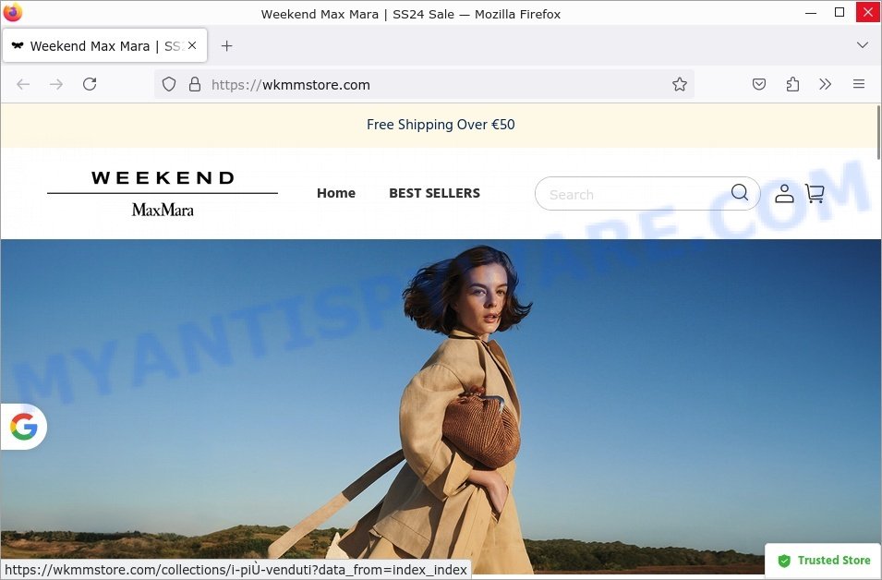
Task: Show more toolbar tools chevron
Action: coord(825,84)
